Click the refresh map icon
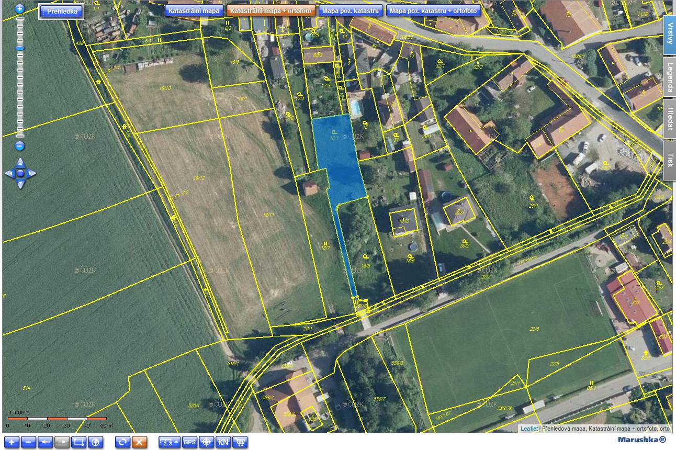676x450 pixels. click(x=122, y=442)
